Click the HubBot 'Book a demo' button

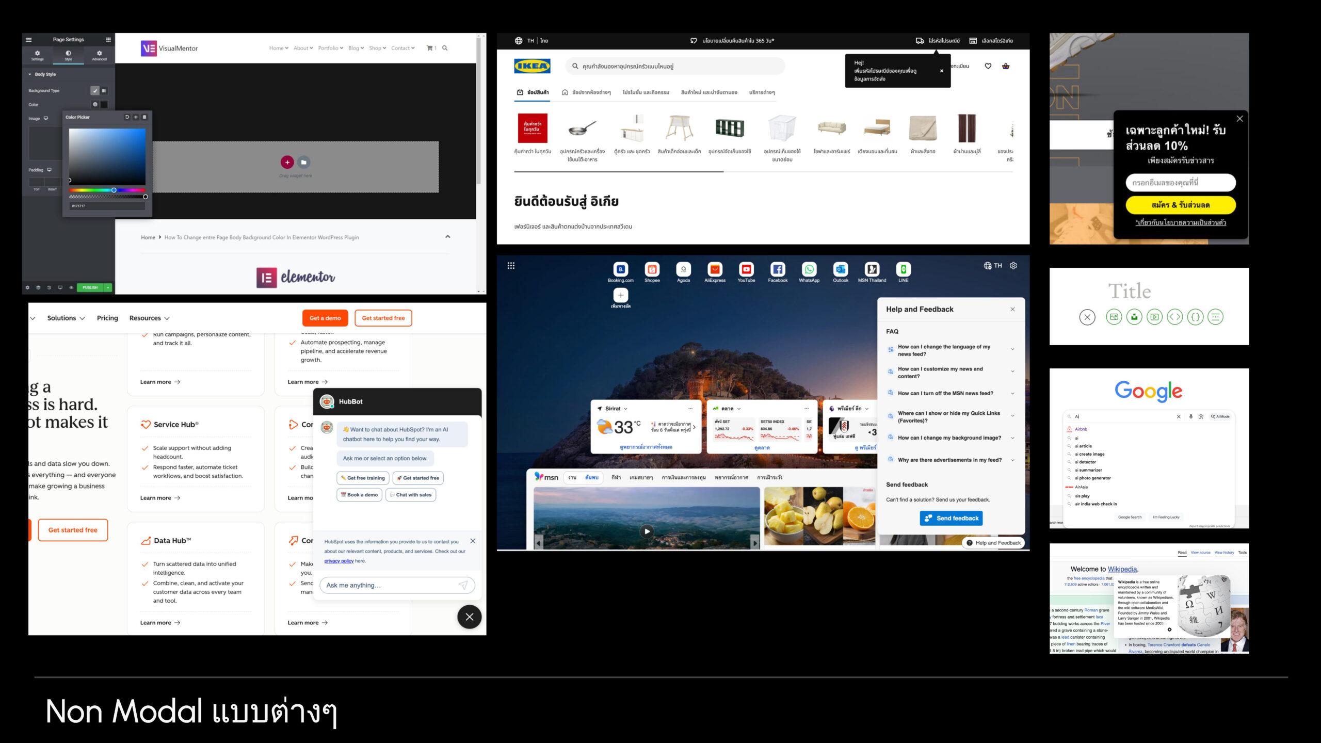pyautogui.click(x=359, y=495)
